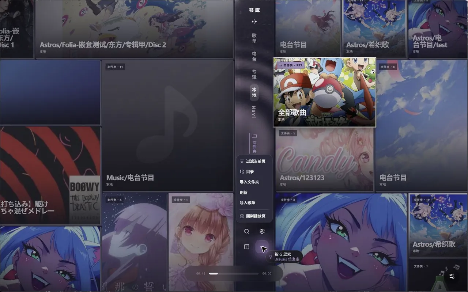Open the BOØWY medley card
The width and height of the screenshot is (468, 292).
(x=50, y=176)
